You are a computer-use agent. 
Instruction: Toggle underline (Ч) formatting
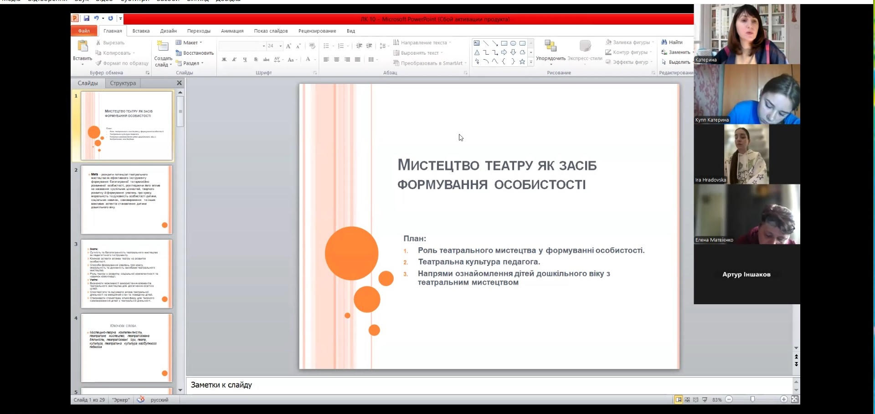(245, 60)
